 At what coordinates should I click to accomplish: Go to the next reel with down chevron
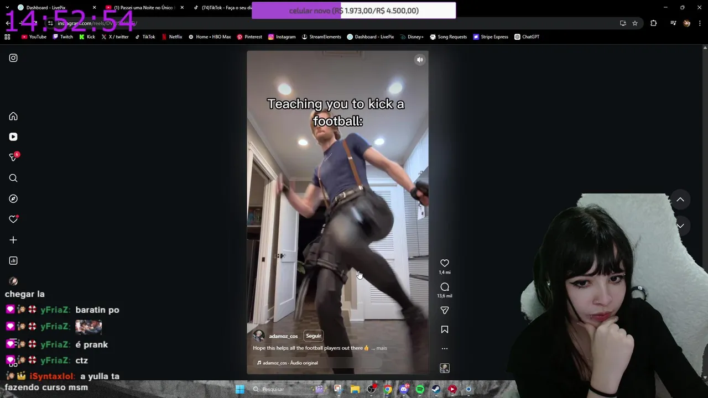pyautogui.click(x=680, y=226)
